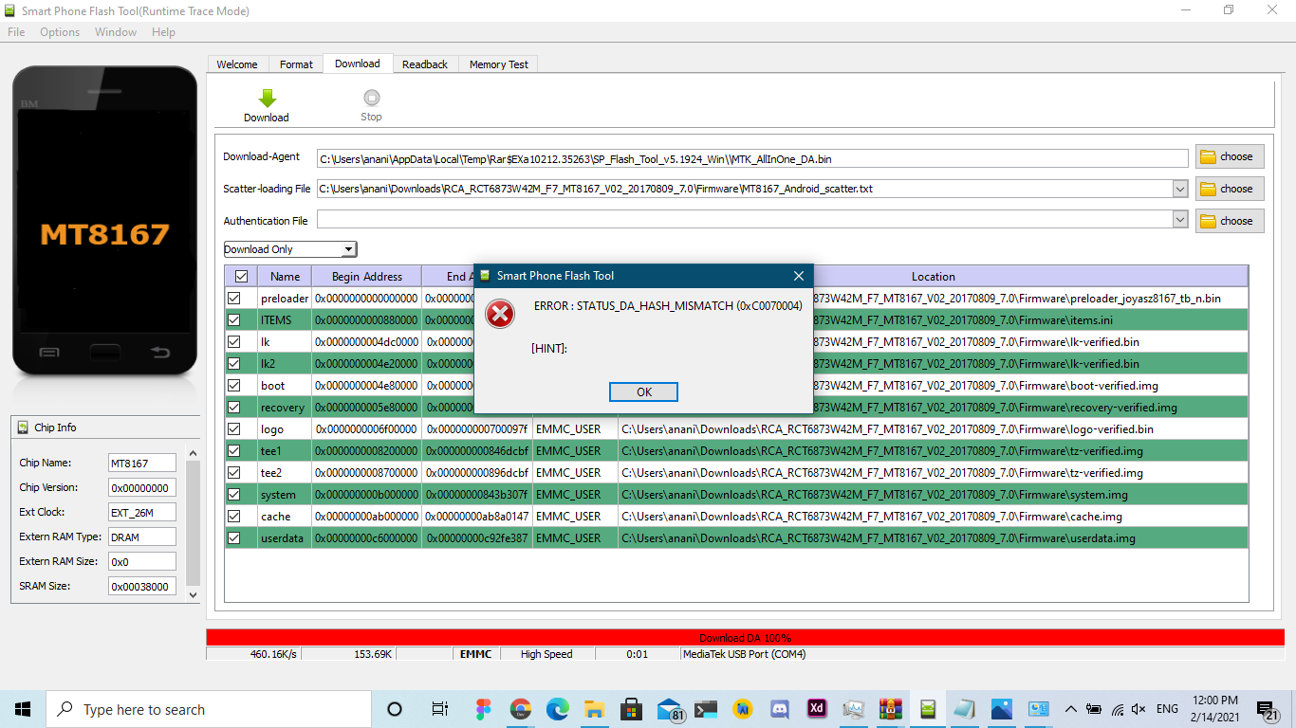1296x728 pixels.
Task: Sort by the Name column header
Action: pos(285,277)
